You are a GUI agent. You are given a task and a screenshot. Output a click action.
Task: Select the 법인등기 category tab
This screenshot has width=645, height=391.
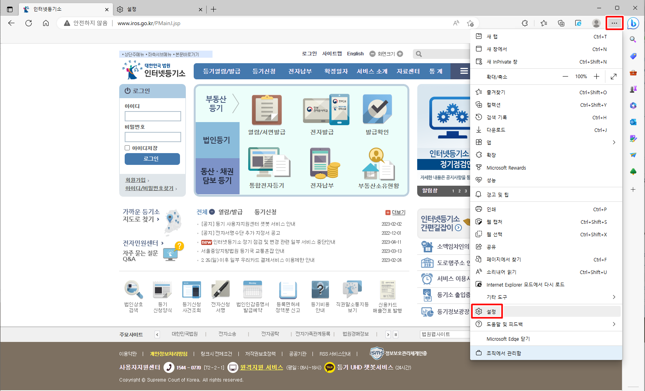[x=217, y=140]
